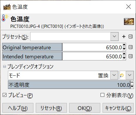
Task: Open the プリセット dropdown arrow
Action: point(114,36)
